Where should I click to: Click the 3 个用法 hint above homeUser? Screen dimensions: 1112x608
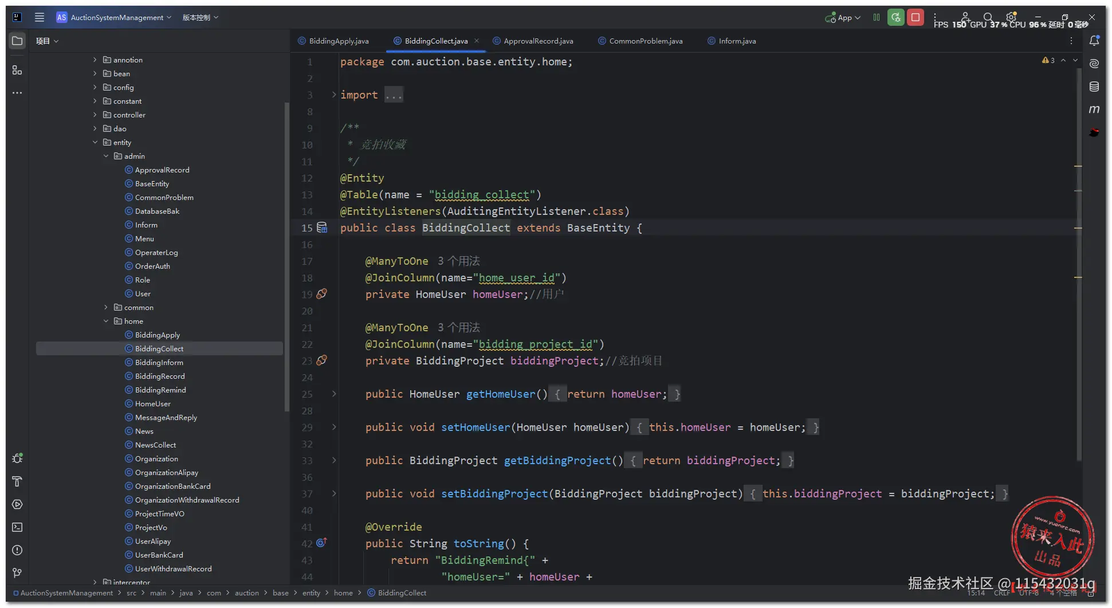coord(459,261)
